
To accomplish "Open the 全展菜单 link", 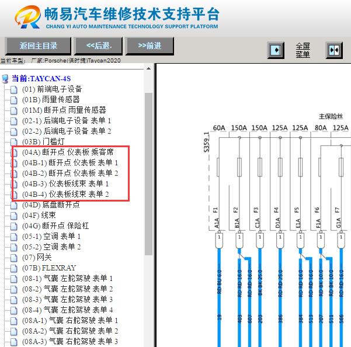I will pyautogui.click(x=303, y=50).
